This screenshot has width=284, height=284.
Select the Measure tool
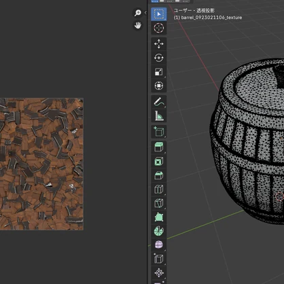159,116
